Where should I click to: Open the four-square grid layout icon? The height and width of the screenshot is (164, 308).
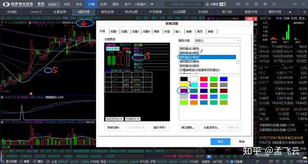point(256,4)
